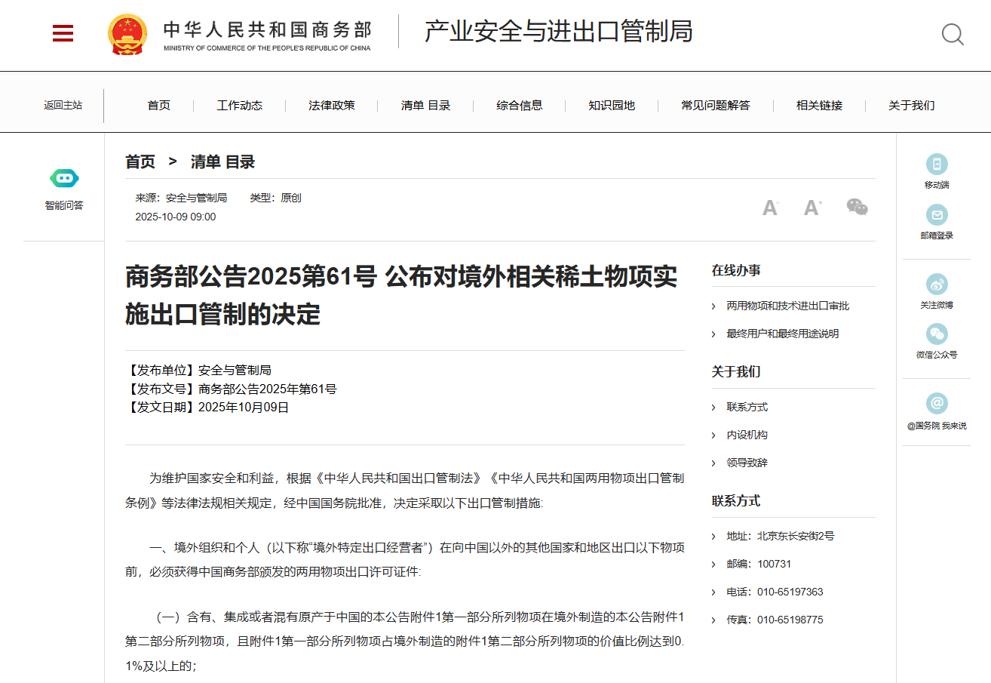Open 最终用户和最终用途说明 link
The image size is (991, 683).
(x=782, y=334)
